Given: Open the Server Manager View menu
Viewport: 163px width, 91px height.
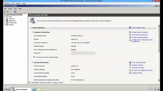Looking at the screenshot, I should (15, 9).
